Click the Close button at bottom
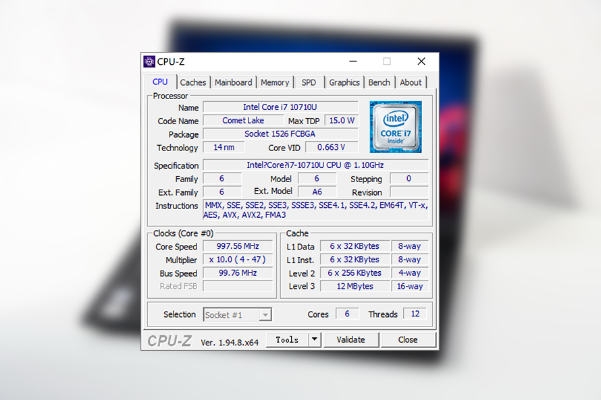601x400 pixels. [407, 340]
